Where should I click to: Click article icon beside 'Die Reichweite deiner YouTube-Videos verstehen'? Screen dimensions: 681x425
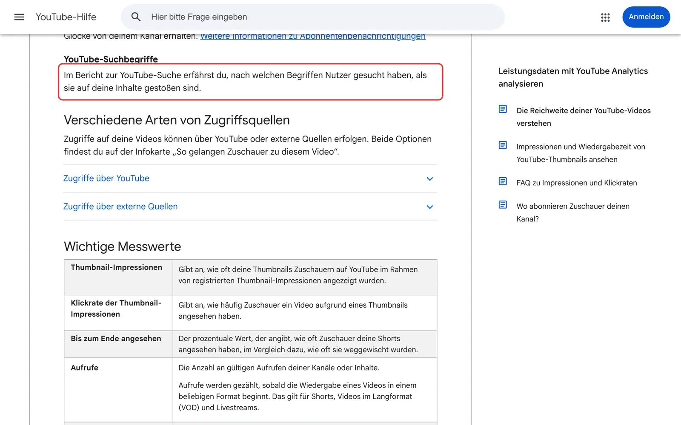click(x=503, y=109)
